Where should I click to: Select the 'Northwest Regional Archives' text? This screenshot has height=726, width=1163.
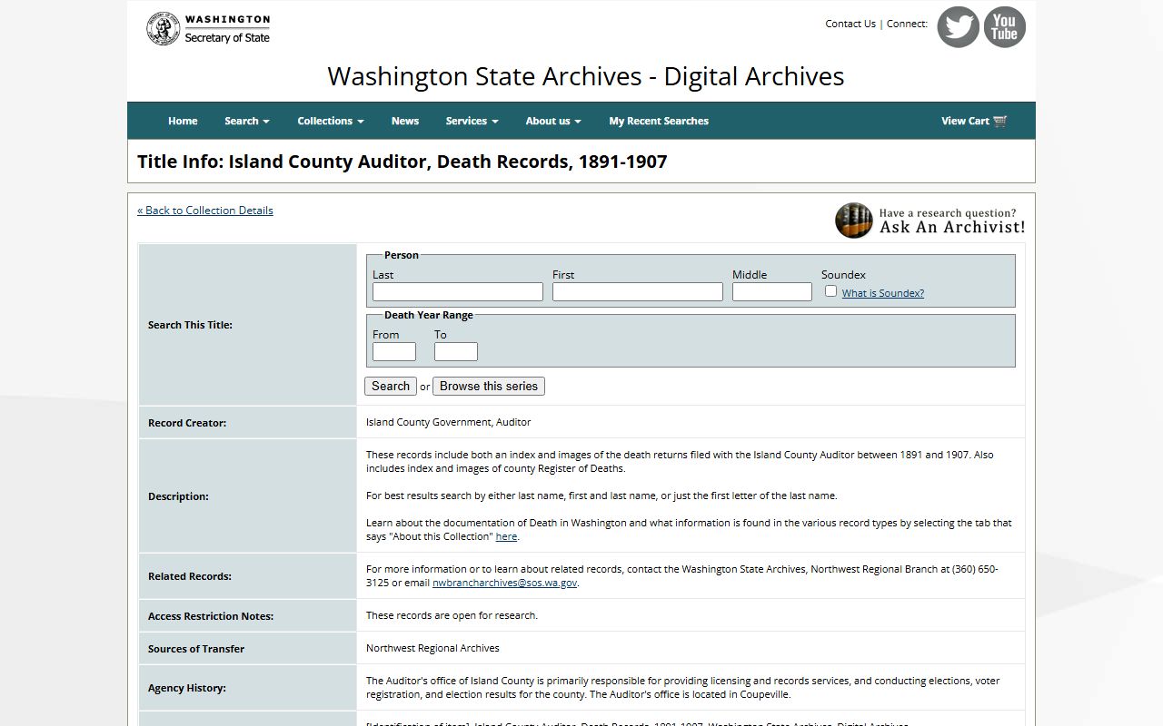coord(432,648)
